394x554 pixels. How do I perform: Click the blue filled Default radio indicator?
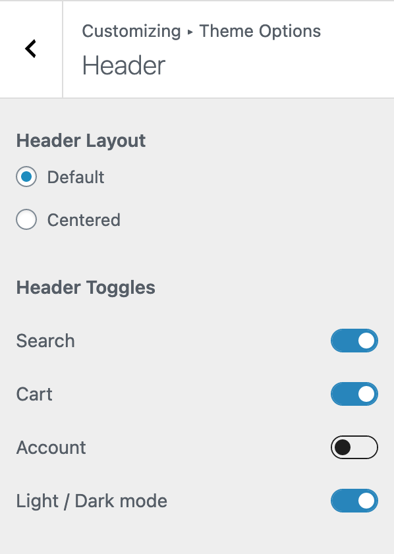[x=26, y=177]
